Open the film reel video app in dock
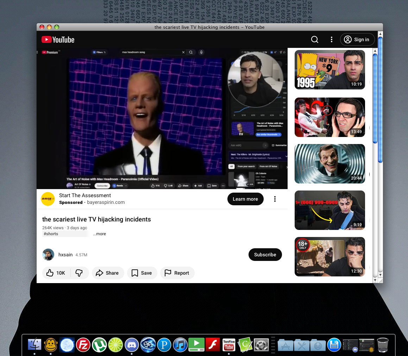 (148, 344)
